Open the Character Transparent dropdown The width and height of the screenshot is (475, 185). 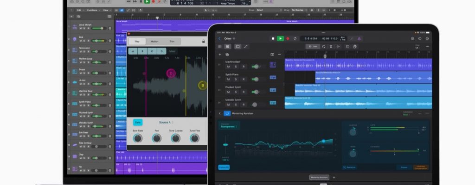228,126
